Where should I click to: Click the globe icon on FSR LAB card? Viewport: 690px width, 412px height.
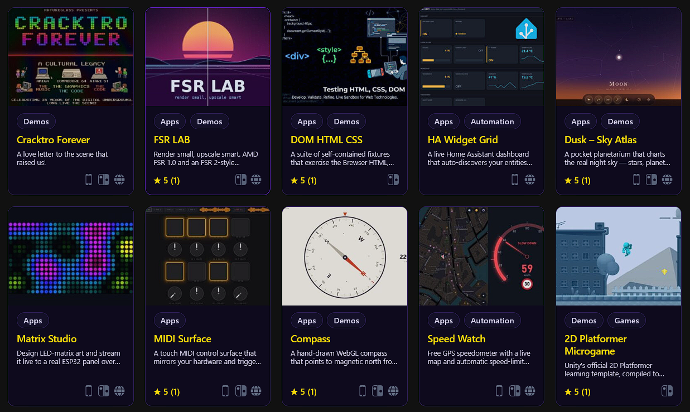pyautogui.click(x=256, y=180)
